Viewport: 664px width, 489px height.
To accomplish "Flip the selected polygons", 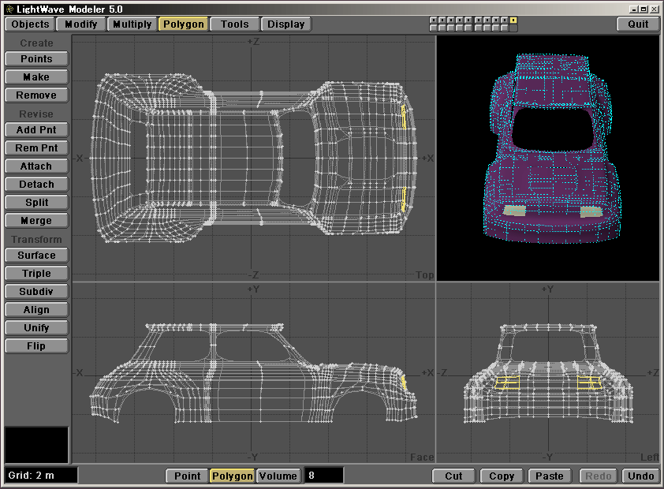I will pos(36,346).
